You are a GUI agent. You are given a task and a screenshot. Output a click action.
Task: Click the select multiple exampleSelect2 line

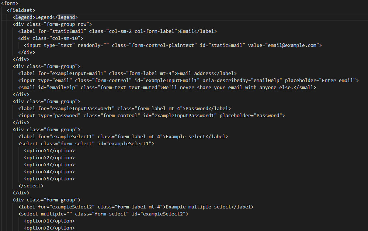[x=103, y=214]
